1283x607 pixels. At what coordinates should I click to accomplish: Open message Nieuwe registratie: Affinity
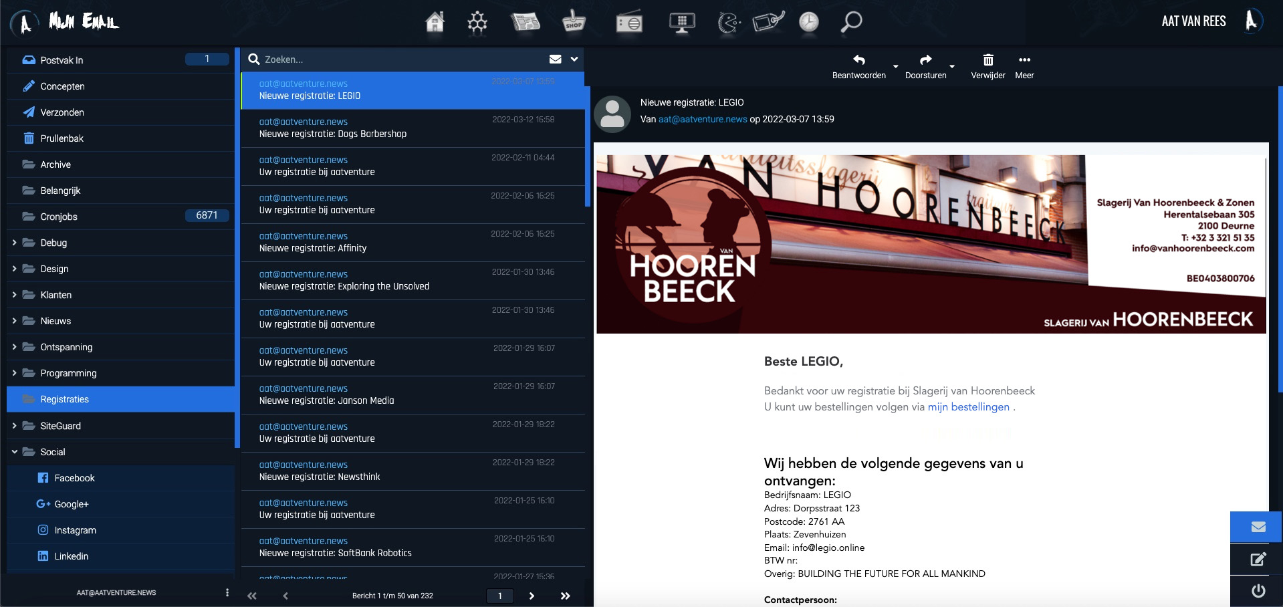tap(413, 243)
